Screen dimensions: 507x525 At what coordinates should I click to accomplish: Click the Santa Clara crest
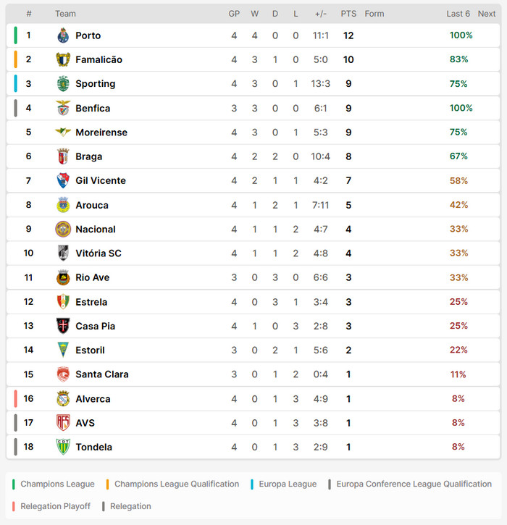(x=63, y=374)
